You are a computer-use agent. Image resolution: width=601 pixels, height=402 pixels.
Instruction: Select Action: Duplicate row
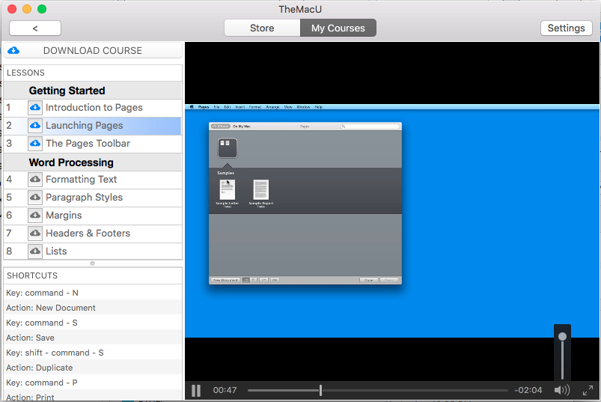(93, 368)
